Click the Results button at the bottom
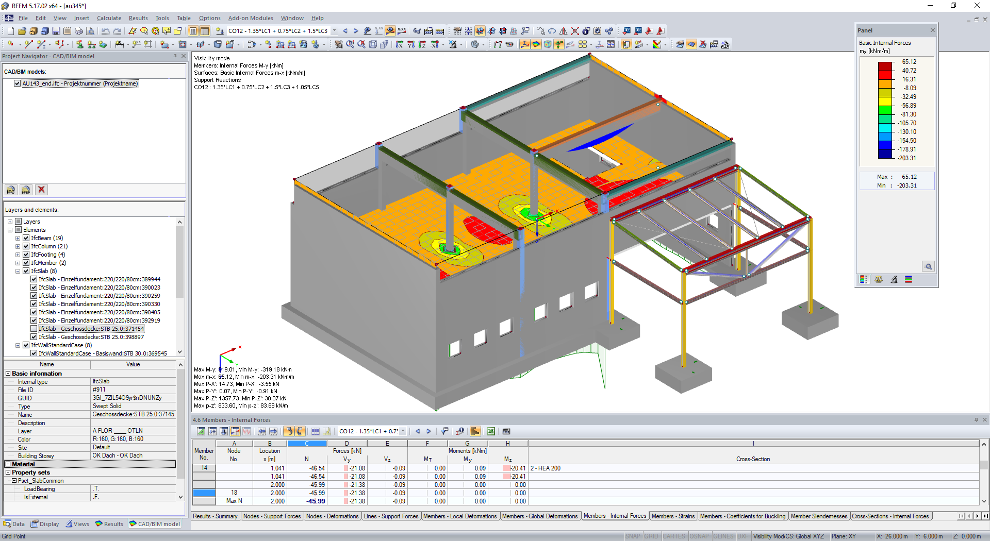 pyautogui.click(x=109, y=523)
